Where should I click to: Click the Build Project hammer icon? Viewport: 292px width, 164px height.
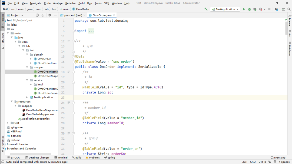click(206, 9)
